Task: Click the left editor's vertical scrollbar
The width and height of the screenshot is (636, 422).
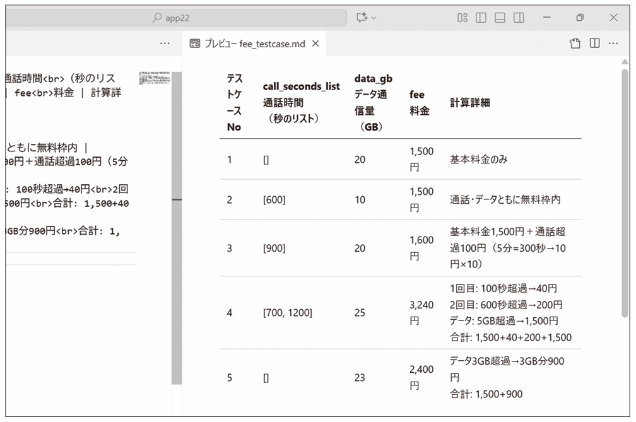Action: [177, 228]
